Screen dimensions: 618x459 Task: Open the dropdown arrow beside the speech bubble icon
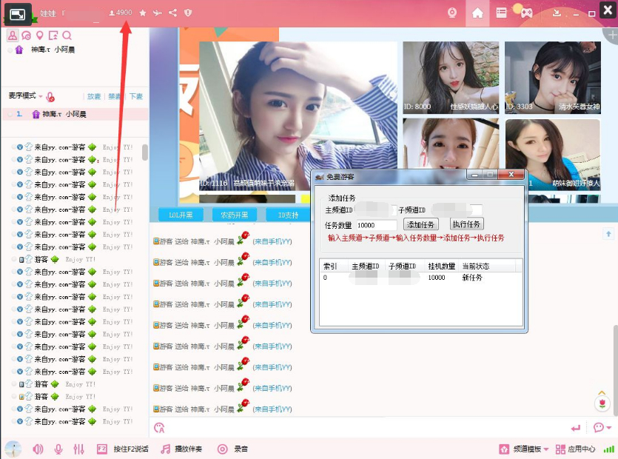pyautogui.click(x=609, y=428)
